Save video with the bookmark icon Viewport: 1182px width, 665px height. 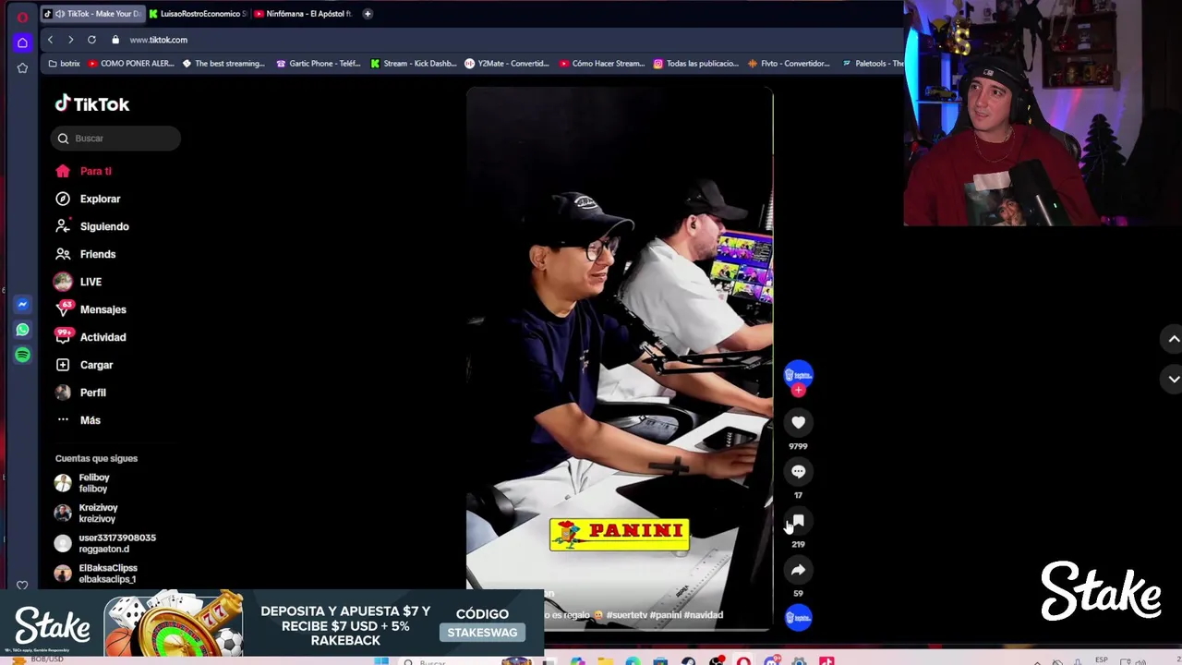click(x=798, y=521)
